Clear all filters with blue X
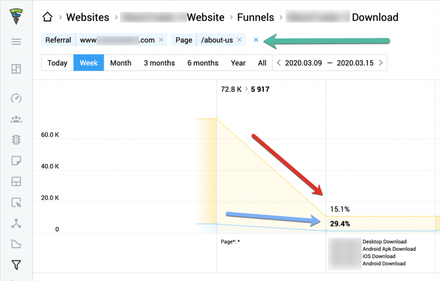The image size is (440, 281). (x=256, y=40)
